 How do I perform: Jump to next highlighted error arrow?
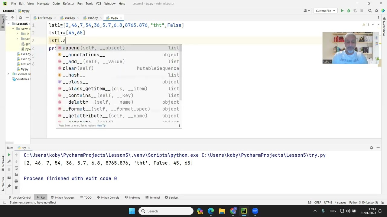(378, 24)
